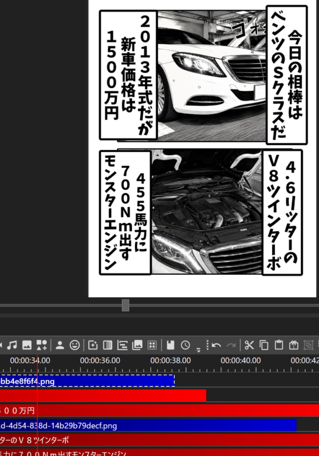Click the 00:00:40.00 mark on the ruler
The image size is (319, 456).
pos(241,361)
